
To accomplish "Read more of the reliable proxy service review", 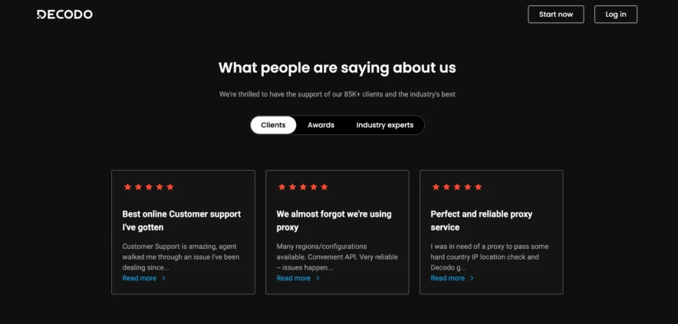I will [448, 278].
